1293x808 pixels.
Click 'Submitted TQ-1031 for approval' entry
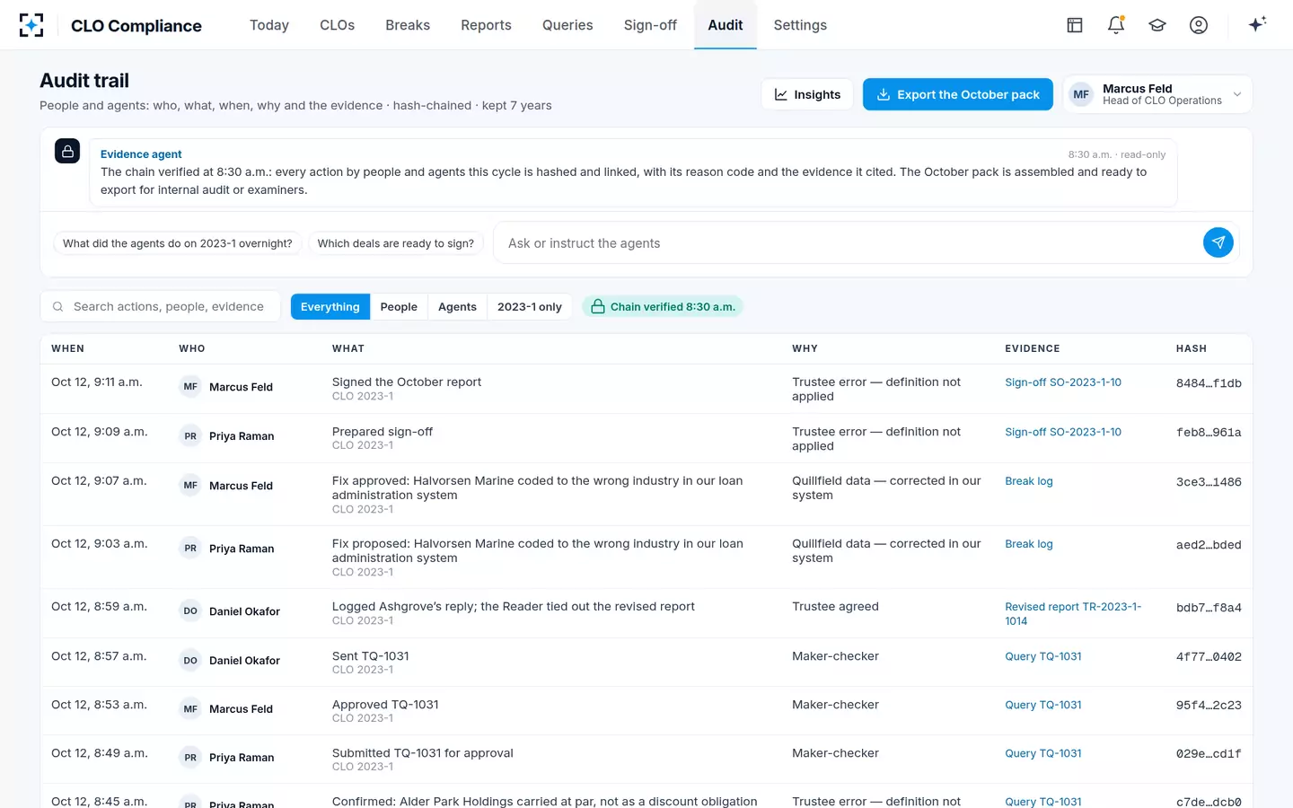tap(423, 753)
